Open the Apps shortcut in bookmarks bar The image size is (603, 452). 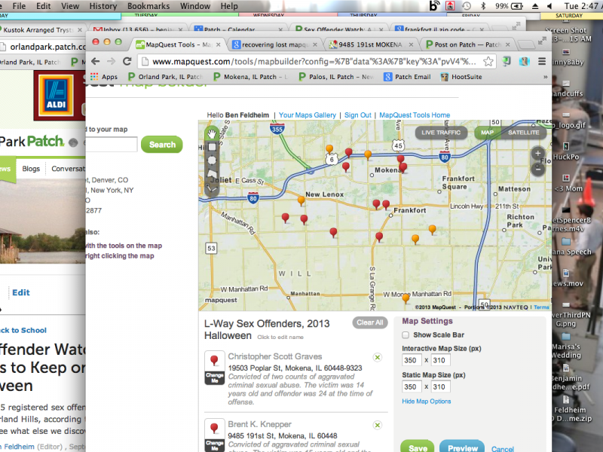click(x=104, y=77)
